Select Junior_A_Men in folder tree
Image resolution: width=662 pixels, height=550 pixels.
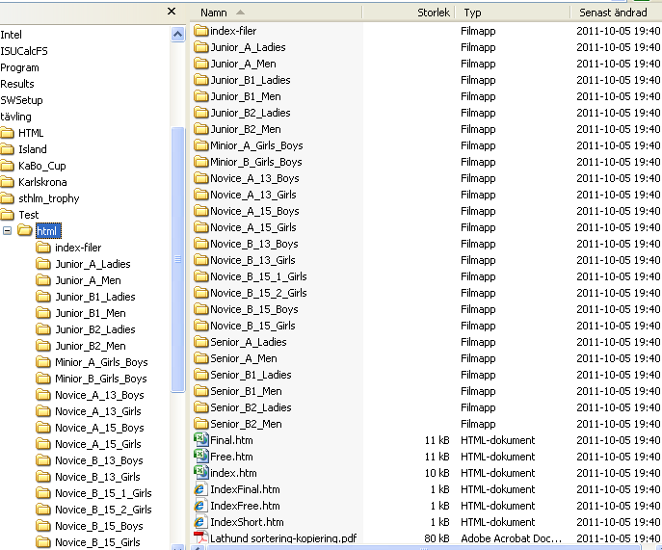click(x=89, y=280)
